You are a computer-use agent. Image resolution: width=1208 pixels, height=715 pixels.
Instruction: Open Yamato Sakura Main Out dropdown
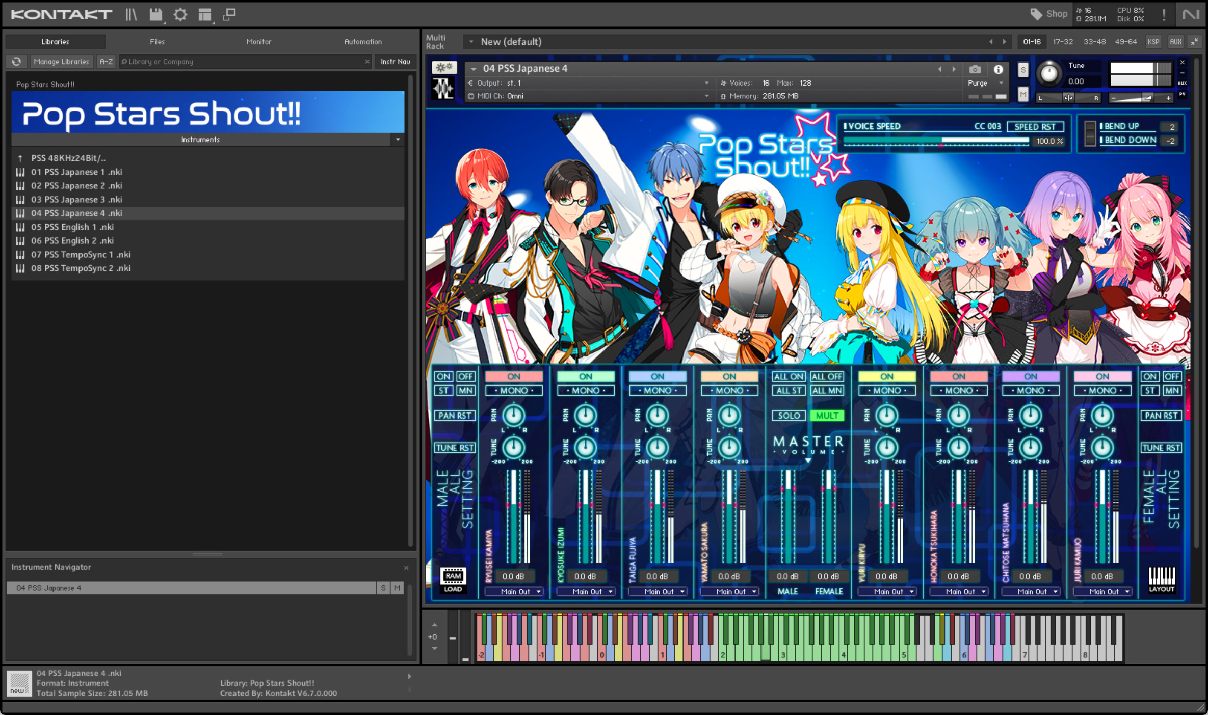click(729, 591)
